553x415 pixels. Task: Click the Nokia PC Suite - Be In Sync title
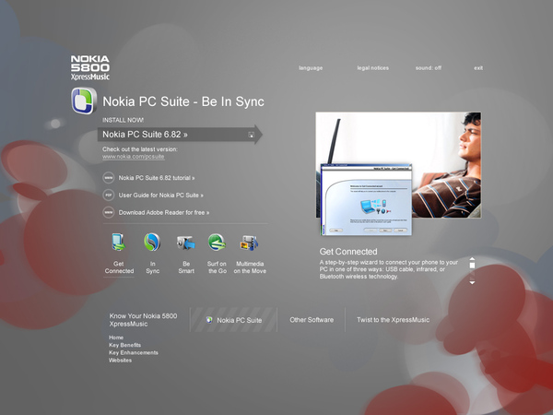tap(183, 101)
